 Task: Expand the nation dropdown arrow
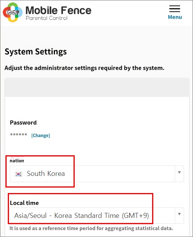pyautogui.click(x=179, y=172)
